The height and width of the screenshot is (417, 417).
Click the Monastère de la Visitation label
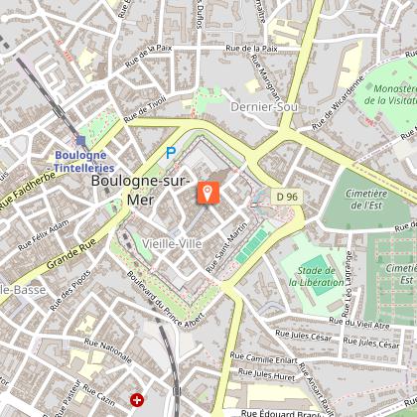pos(390,94)
